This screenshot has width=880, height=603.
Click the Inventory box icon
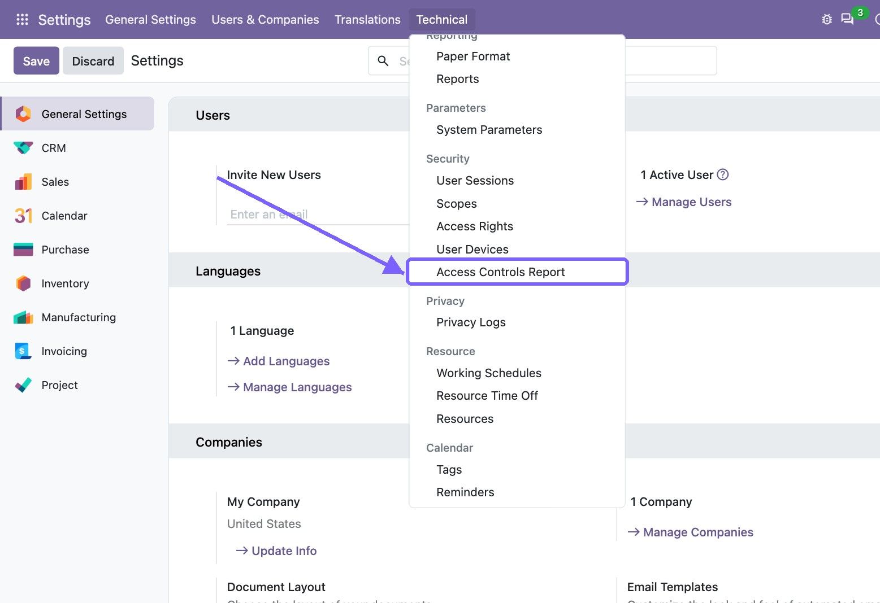[23, 283]
